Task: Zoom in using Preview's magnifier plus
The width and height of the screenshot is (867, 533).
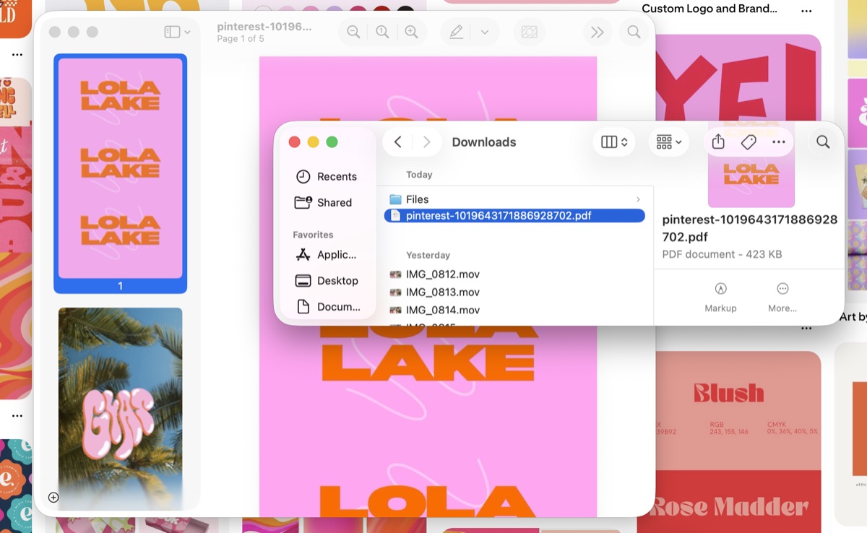Action: coord(411,32)
